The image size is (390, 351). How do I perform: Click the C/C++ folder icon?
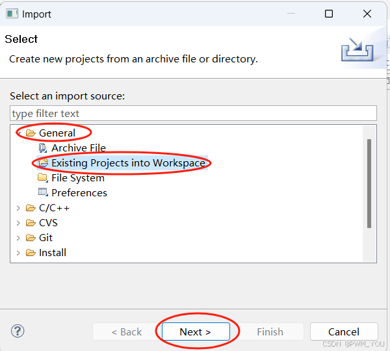[31, 208]
